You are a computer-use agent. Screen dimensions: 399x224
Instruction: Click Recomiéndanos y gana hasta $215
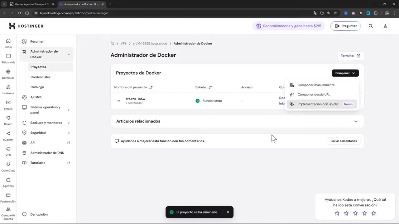pyautogui.click(x=289, y=26)
